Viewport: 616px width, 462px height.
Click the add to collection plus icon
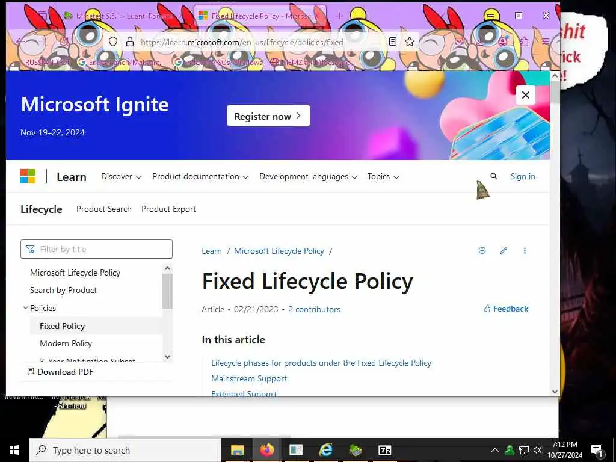(482, 251)
